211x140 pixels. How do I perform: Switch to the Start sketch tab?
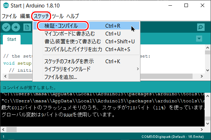(12, 39)
